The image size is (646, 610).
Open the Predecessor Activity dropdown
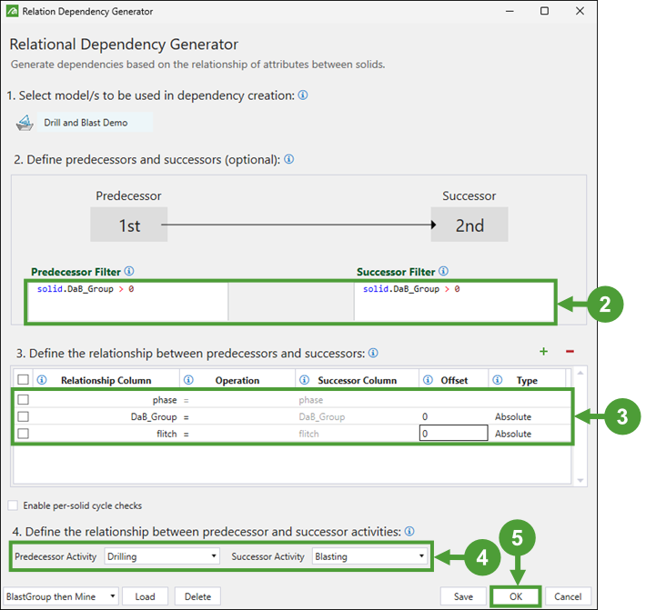[x=162, y=555]
